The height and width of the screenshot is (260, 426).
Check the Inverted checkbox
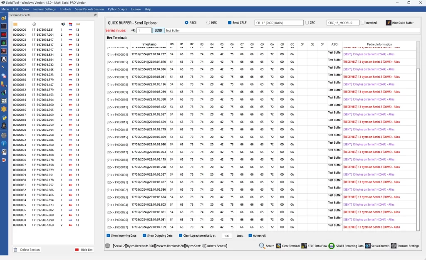[363, 23]
